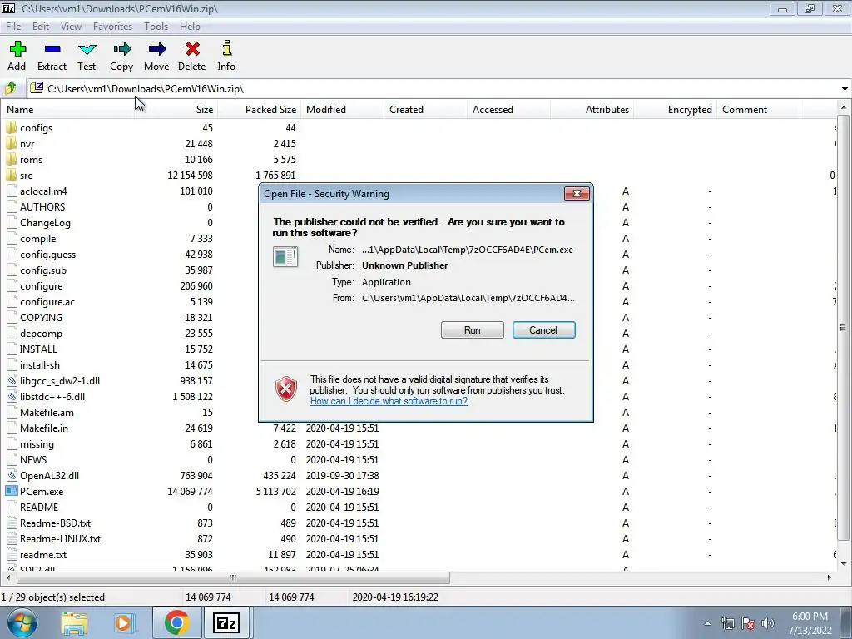Select the src folder icon
The image size is (852, 639).
[x=12, y=175]
